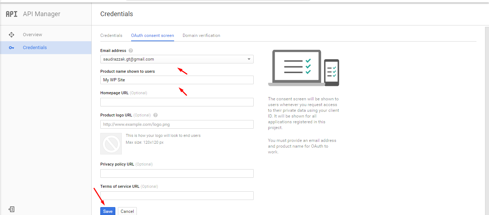Collapse the sidebar using the bottom-left icon

coord(11,209)
